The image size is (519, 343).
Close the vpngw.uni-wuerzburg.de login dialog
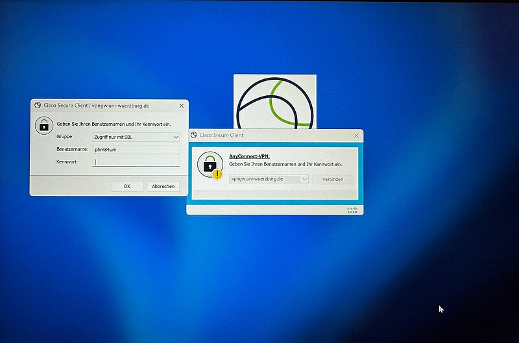pyautogui.click(x=180, y=105)
